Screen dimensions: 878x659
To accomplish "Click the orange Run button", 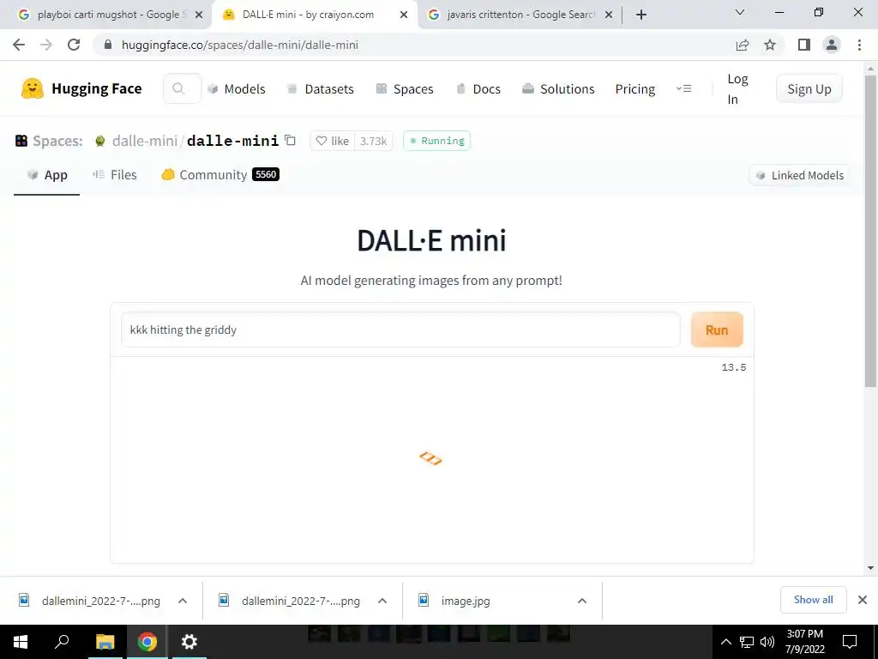I will click(717, 329).
